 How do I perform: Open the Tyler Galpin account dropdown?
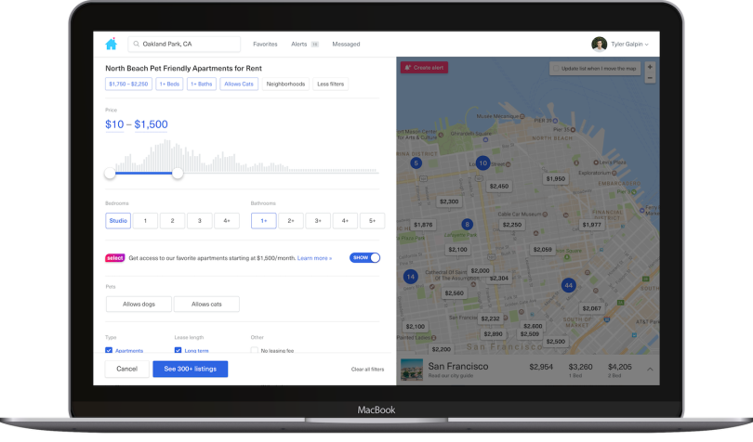pyautogui.click(x=629, y=45)
